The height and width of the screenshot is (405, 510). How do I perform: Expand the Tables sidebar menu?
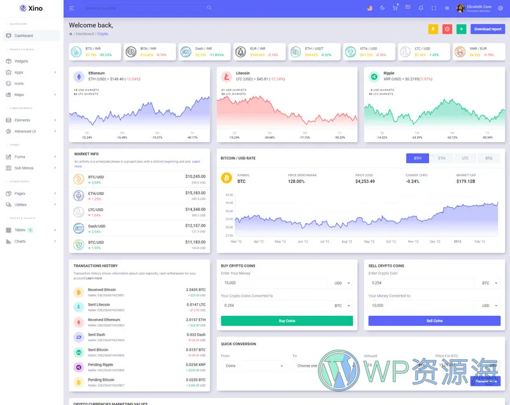click(31, 230)
